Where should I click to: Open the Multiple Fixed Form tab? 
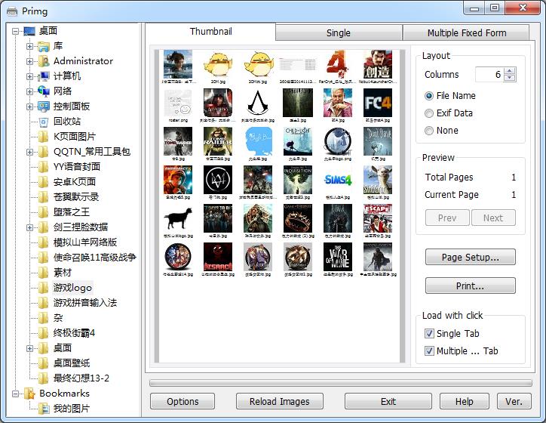click(467, 32)
